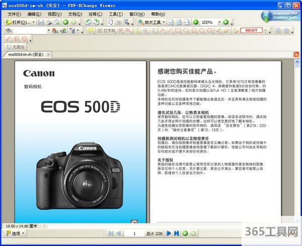The image size is (302, 246).
Task: Select the Arrow drawing tool
Action: [x=162, y=31]
